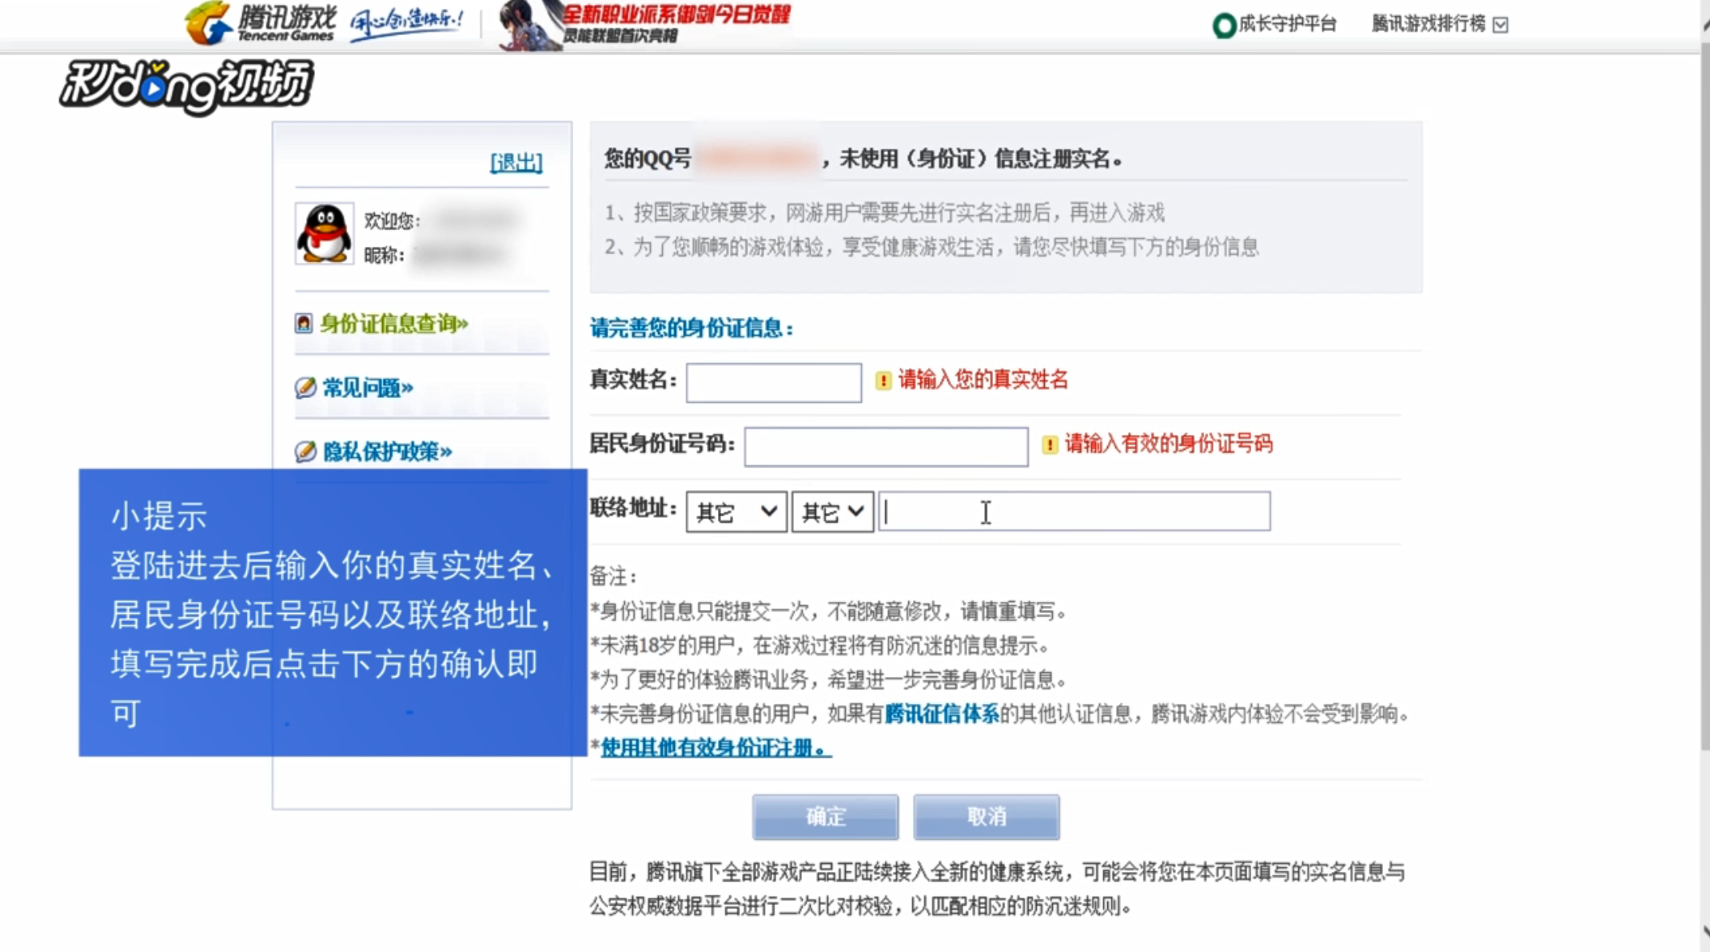Viewport: 1710px width, 952px height.
Task: Focus the 真实姓名 input field
Action: pyautogui.click(x=774, y=382)
